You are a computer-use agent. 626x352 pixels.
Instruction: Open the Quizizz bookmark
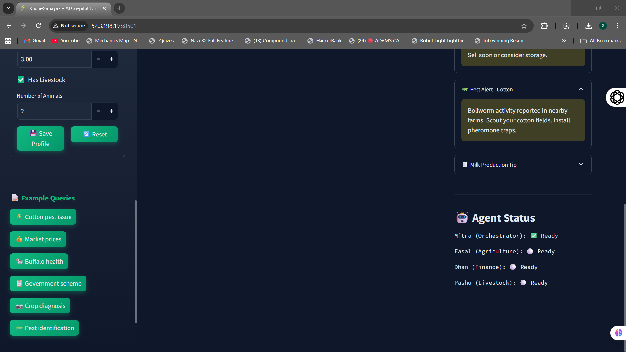(x=162, y=41)
